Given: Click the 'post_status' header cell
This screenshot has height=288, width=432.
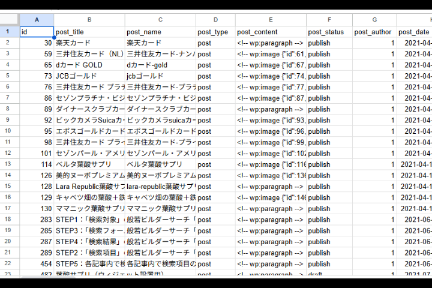Looking at the screenshot, I should pyautogui.click(x=329, y=32).
